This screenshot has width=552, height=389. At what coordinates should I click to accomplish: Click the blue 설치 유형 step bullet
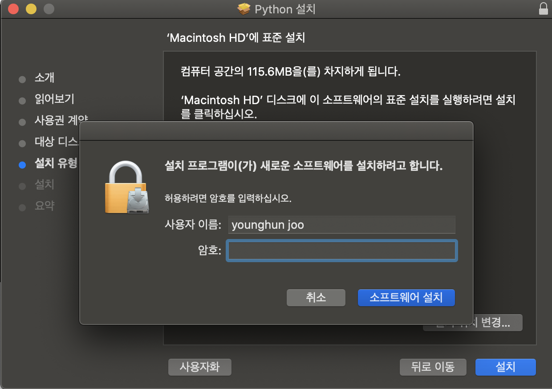pos(22,165)
